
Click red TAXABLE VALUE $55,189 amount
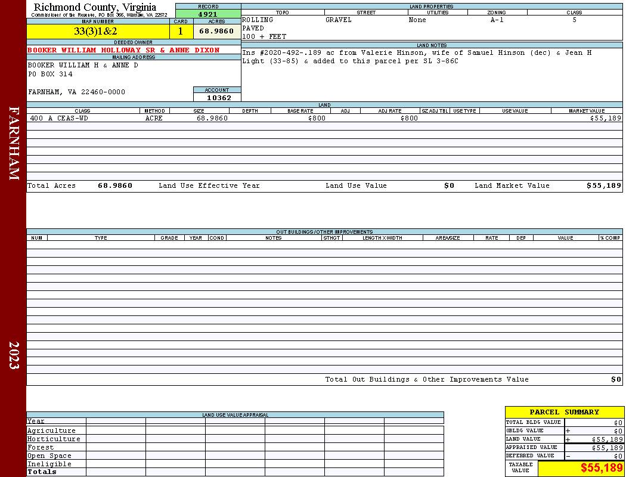[x=601, y=468]
